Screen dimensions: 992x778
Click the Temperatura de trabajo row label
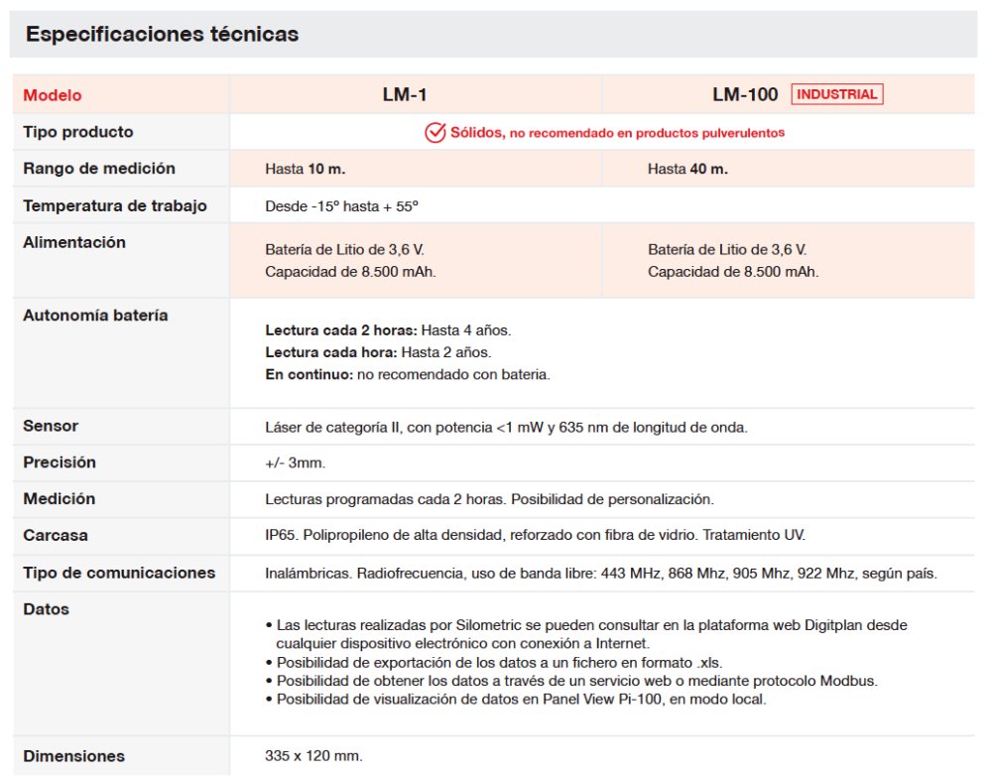pos(115,206)
